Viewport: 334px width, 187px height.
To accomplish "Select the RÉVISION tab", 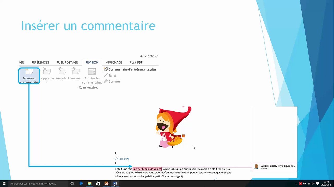I will (x=92, y=62).
